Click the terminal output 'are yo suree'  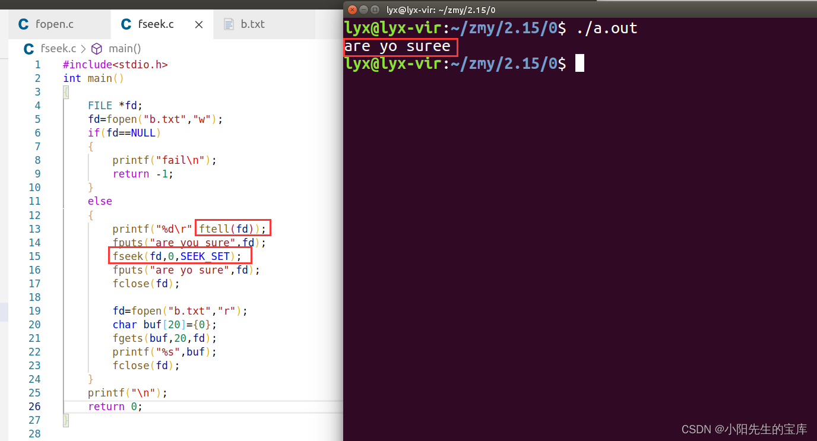click(x=397, y=46)
